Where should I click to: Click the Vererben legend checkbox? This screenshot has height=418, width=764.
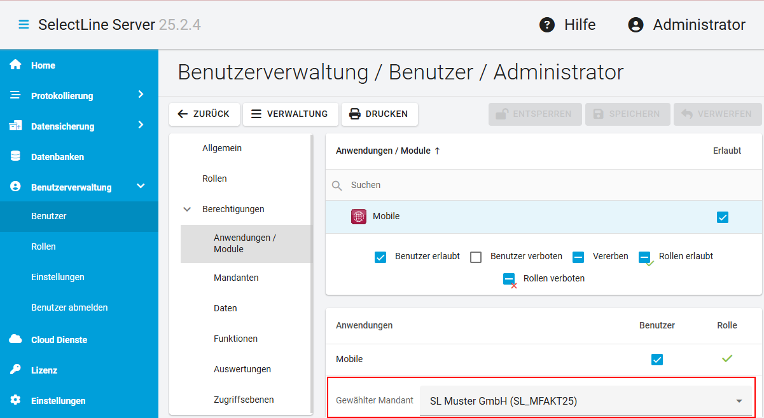coord(578,257)
